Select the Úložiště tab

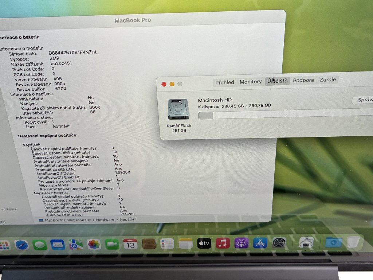(277, 81)
